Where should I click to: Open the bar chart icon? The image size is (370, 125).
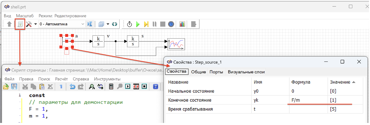[182, 24]
